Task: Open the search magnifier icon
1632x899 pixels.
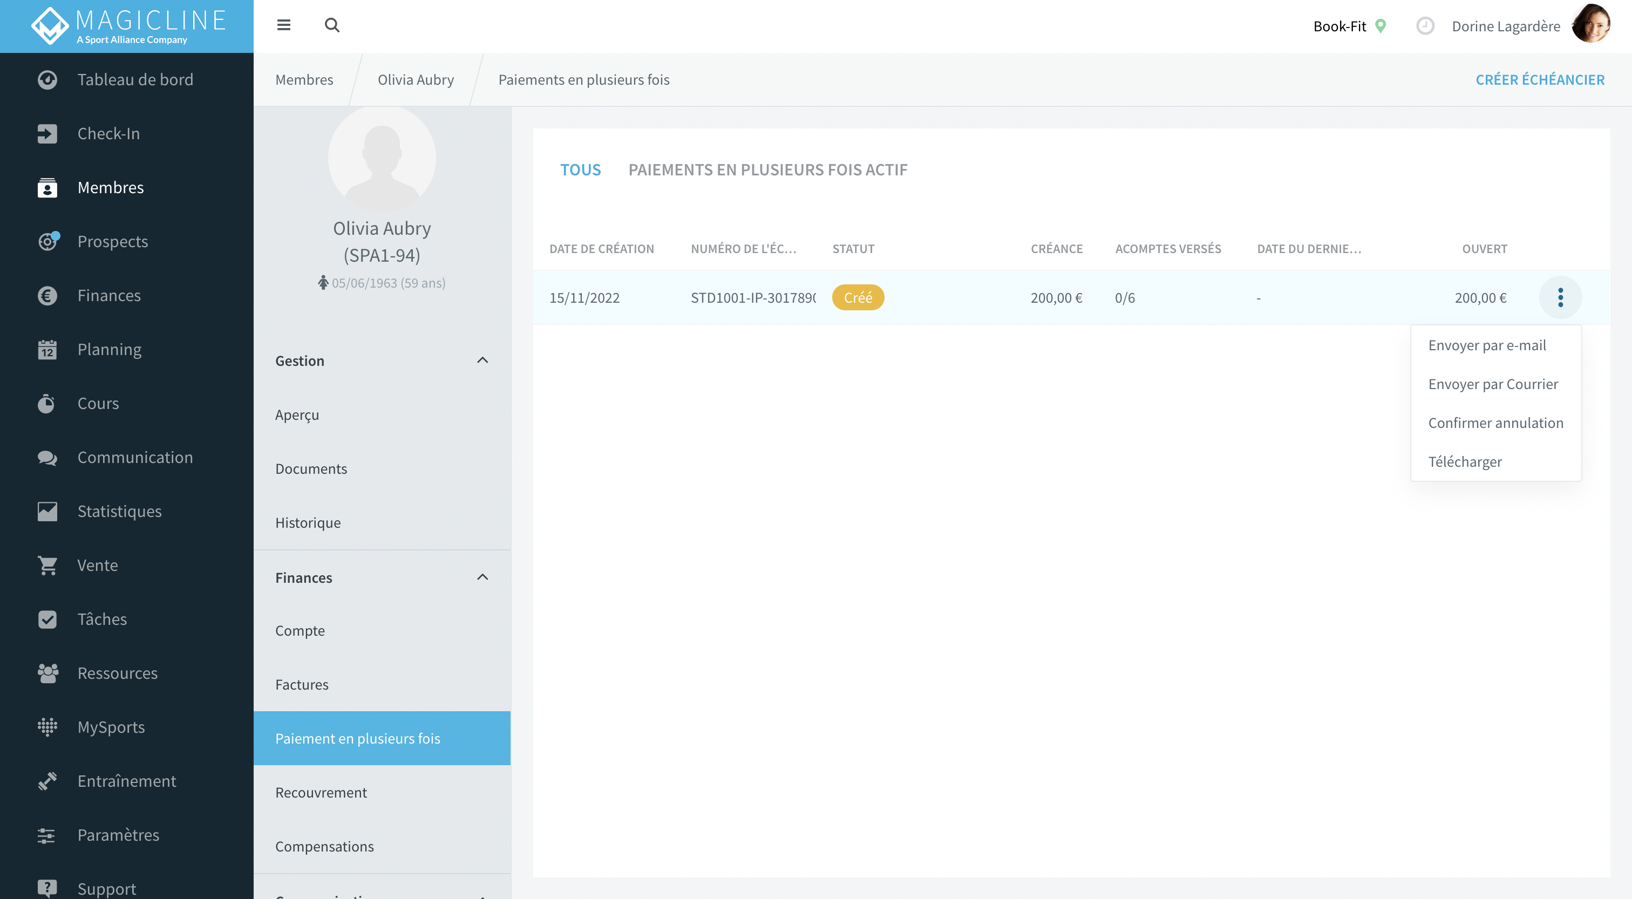Action: tap(332, 25)
